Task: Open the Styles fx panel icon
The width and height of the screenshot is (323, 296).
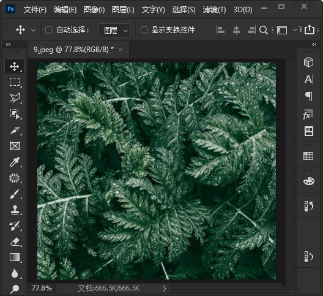Action: pyautogui.click(x=308, y=114)
